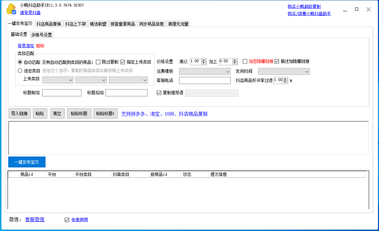379x231 pixels.
Task: Open the 清理无流量 tab
Action: tap(178, 24)
